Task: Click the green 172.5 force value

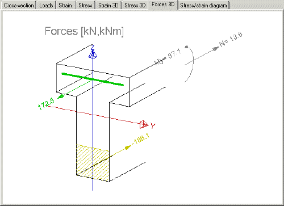Action: pos(46,104)
